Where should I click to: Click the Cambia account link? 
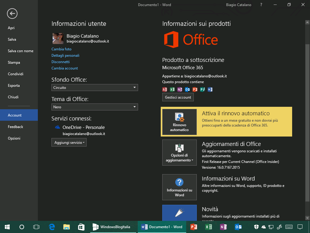65,68
